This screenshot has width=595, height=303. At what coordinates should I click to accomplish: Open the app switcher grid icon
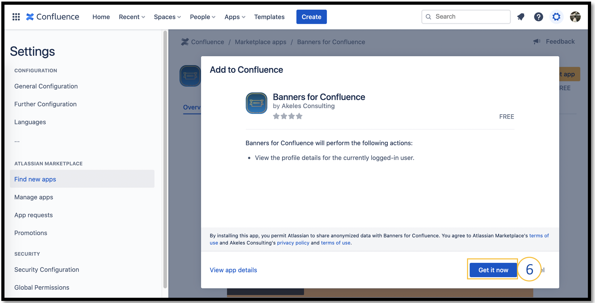(x=16, y=17)
